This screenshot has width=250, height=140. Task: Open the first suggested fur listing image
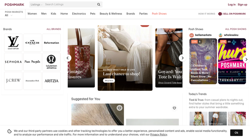coord(98,114)
